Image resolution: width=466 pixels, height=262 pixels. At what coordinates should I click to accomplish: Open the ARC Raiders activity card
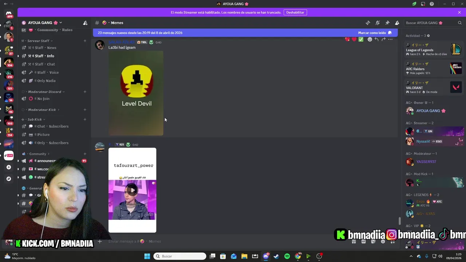point(434,68)
